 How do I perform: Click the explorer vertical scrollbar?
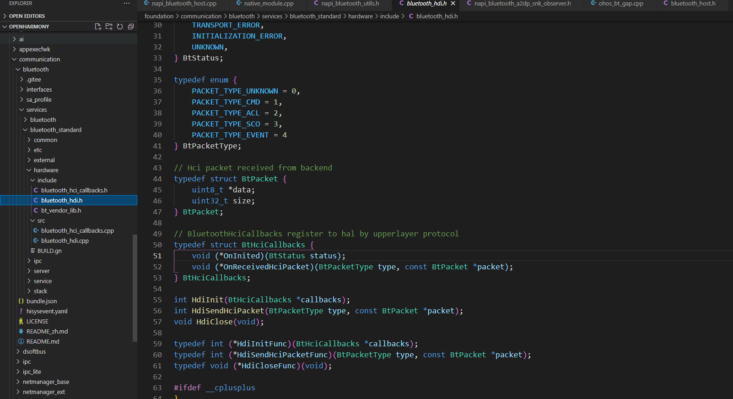[135, 288]
